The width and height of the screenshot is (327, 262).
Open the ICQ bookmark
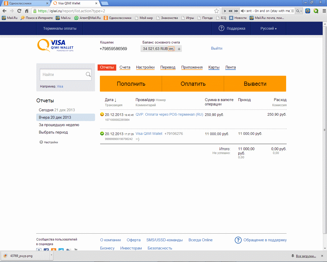[x=221, y=18]
